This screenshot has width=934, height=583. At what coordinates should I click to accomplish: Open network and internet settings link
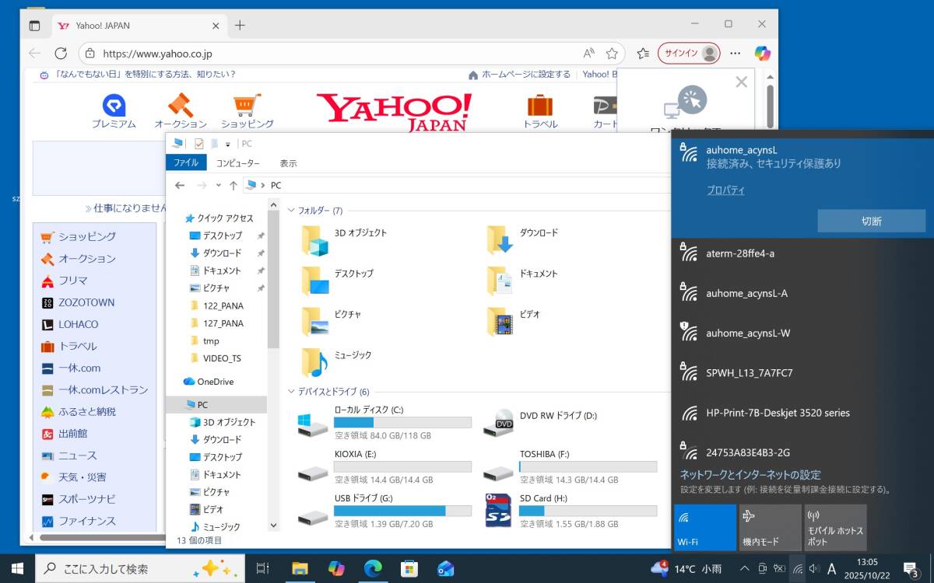[750, 475]
